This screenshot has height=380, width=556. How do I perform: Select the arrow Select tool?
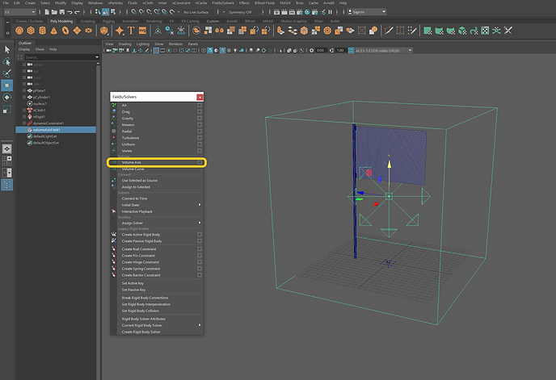point(7,49)
